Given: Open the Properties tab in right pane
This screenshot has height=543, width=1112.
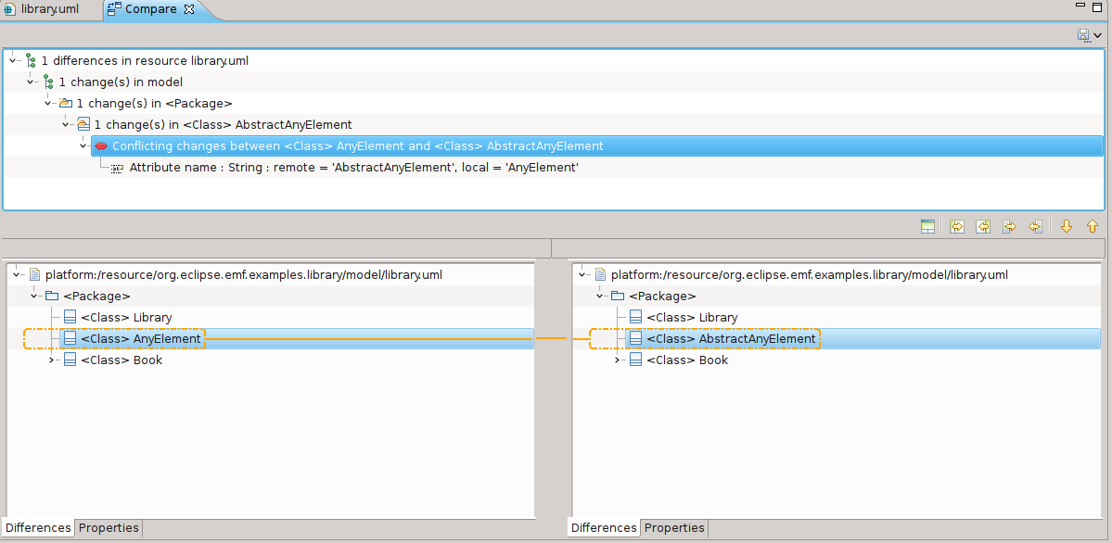Looking at the screenshot, I should coord(674,528).
